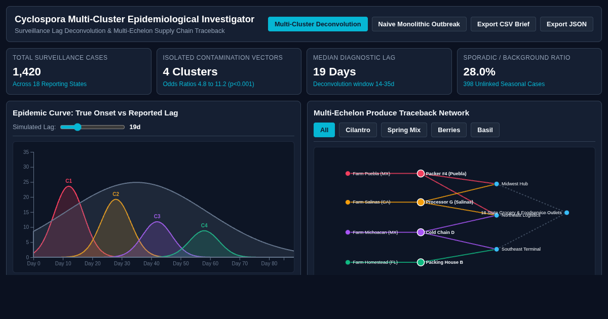The image size is (608, 319).
Task: Click the '19d' simulated lag value
Action: coord(135,127)
